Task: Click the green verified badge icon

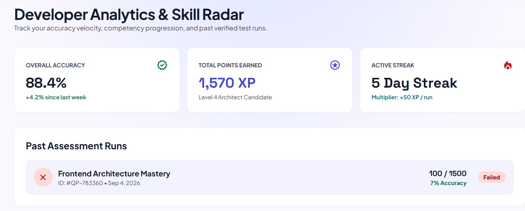Action: [x=162, y=65]
